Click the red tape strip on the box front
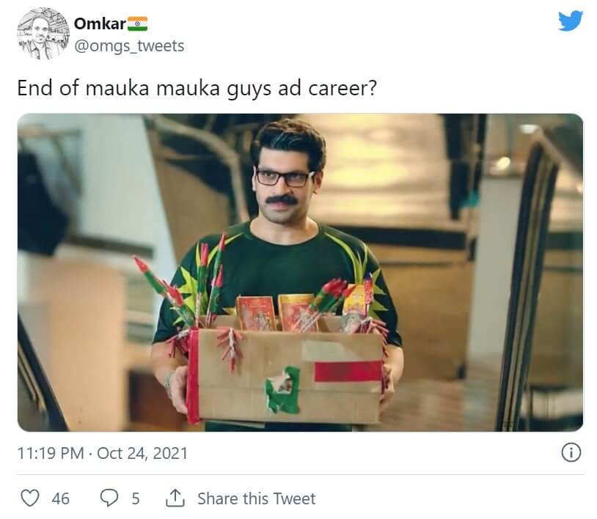The width and height of the screenshot is (597, 519). [348, 372]
